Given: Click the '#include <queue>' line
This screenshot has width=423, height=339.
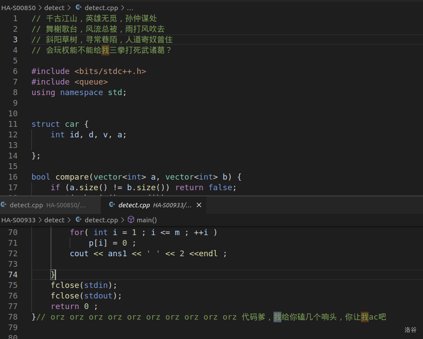Looking at the screenshot, I should click(x=70, y=81).
